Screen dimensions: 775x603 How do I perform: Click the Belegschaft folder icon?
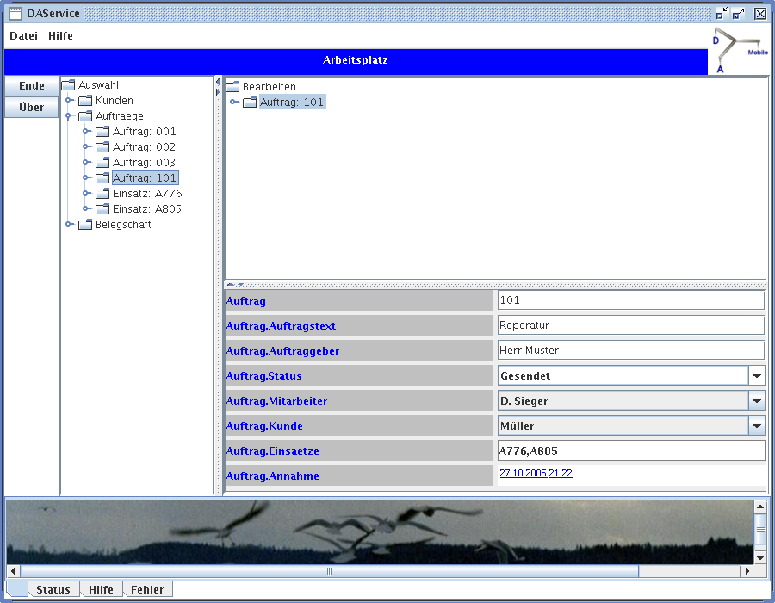[85, 225]
